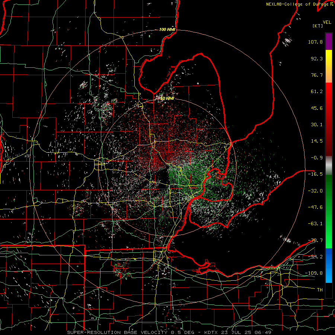Click the -47.6 value on velocity scale
This screenshot has height=335, width=335.
tap(315, 207)
